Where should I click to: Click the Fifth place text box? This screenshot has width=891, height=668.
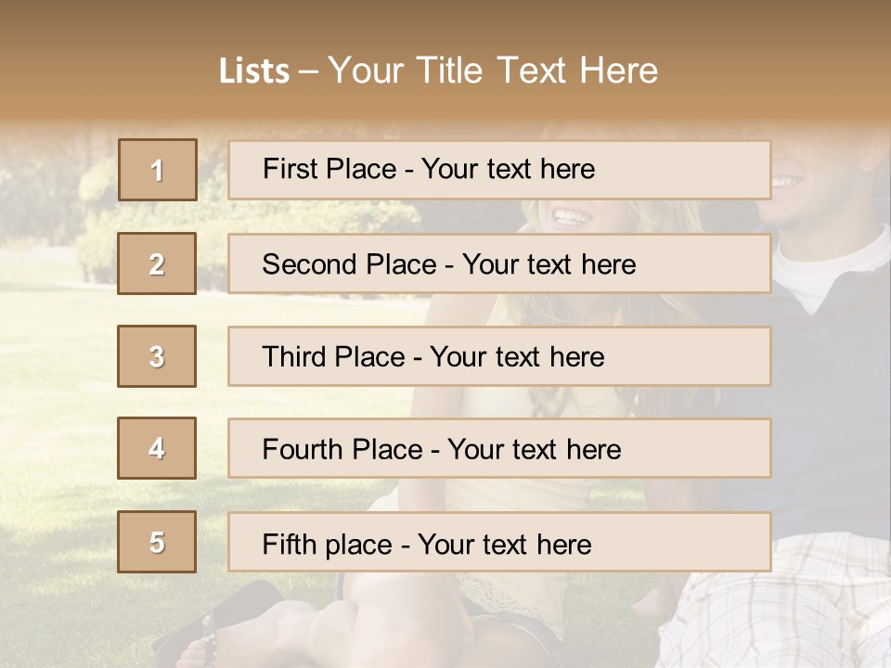click(x=499, y=543)
